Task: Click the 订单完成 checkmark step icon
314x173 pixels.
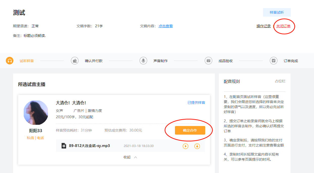Action: point(274,61)
